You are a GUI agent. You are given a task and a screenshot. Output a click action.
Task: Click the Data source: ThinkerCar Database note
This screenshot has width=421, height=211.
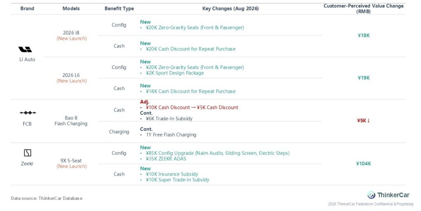[47, 198]
